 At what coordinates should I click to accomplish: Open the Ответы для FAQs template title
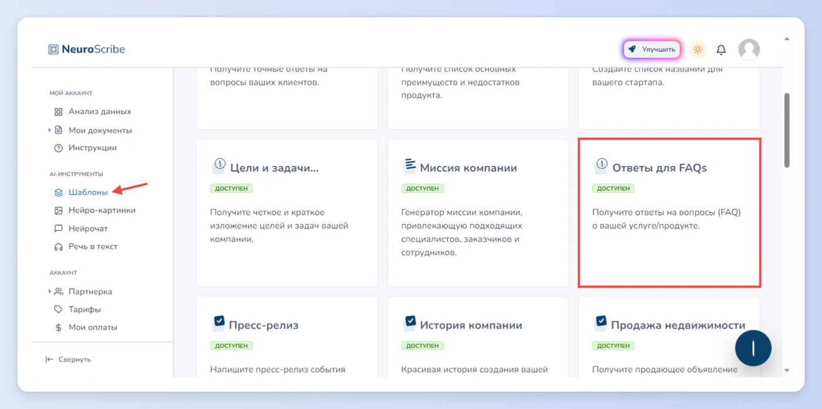[659, 168]
